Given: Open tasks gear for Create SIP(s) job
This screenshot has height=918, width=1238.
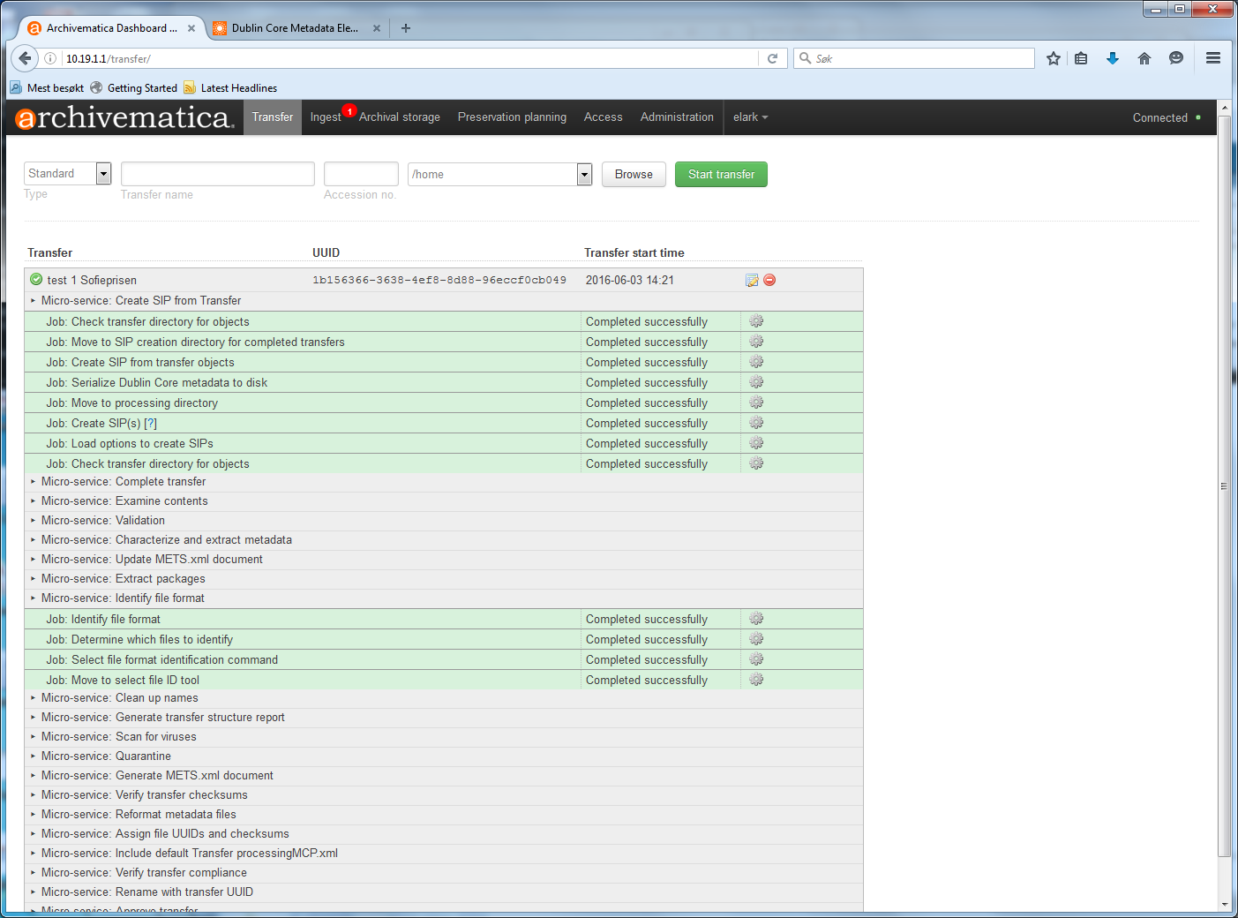Looking at the screenshot, I should (x=756, y=423).
